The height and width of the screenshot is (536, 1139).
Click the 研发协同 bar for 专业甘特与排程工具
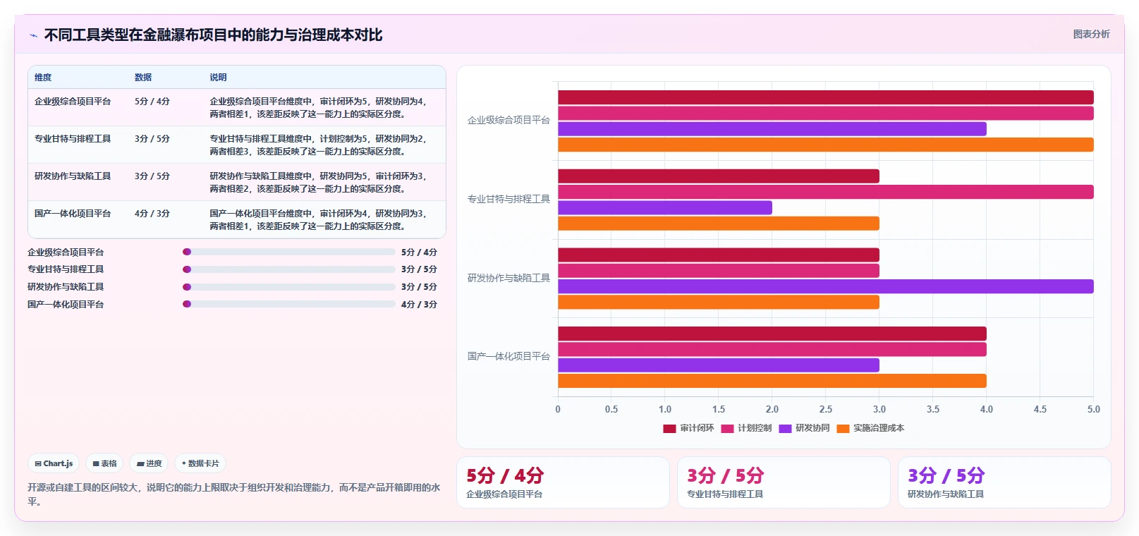pos(665,207)
